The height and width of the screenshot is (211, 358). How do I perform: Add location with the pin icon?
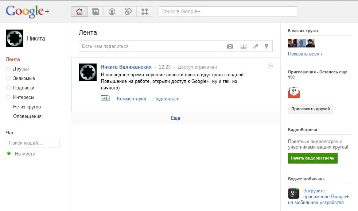point(266,46)
